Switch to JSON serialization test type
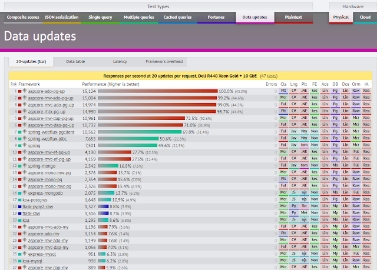Image resolution: width=377 pixels, height=270 pixels. tap(62, 17)
